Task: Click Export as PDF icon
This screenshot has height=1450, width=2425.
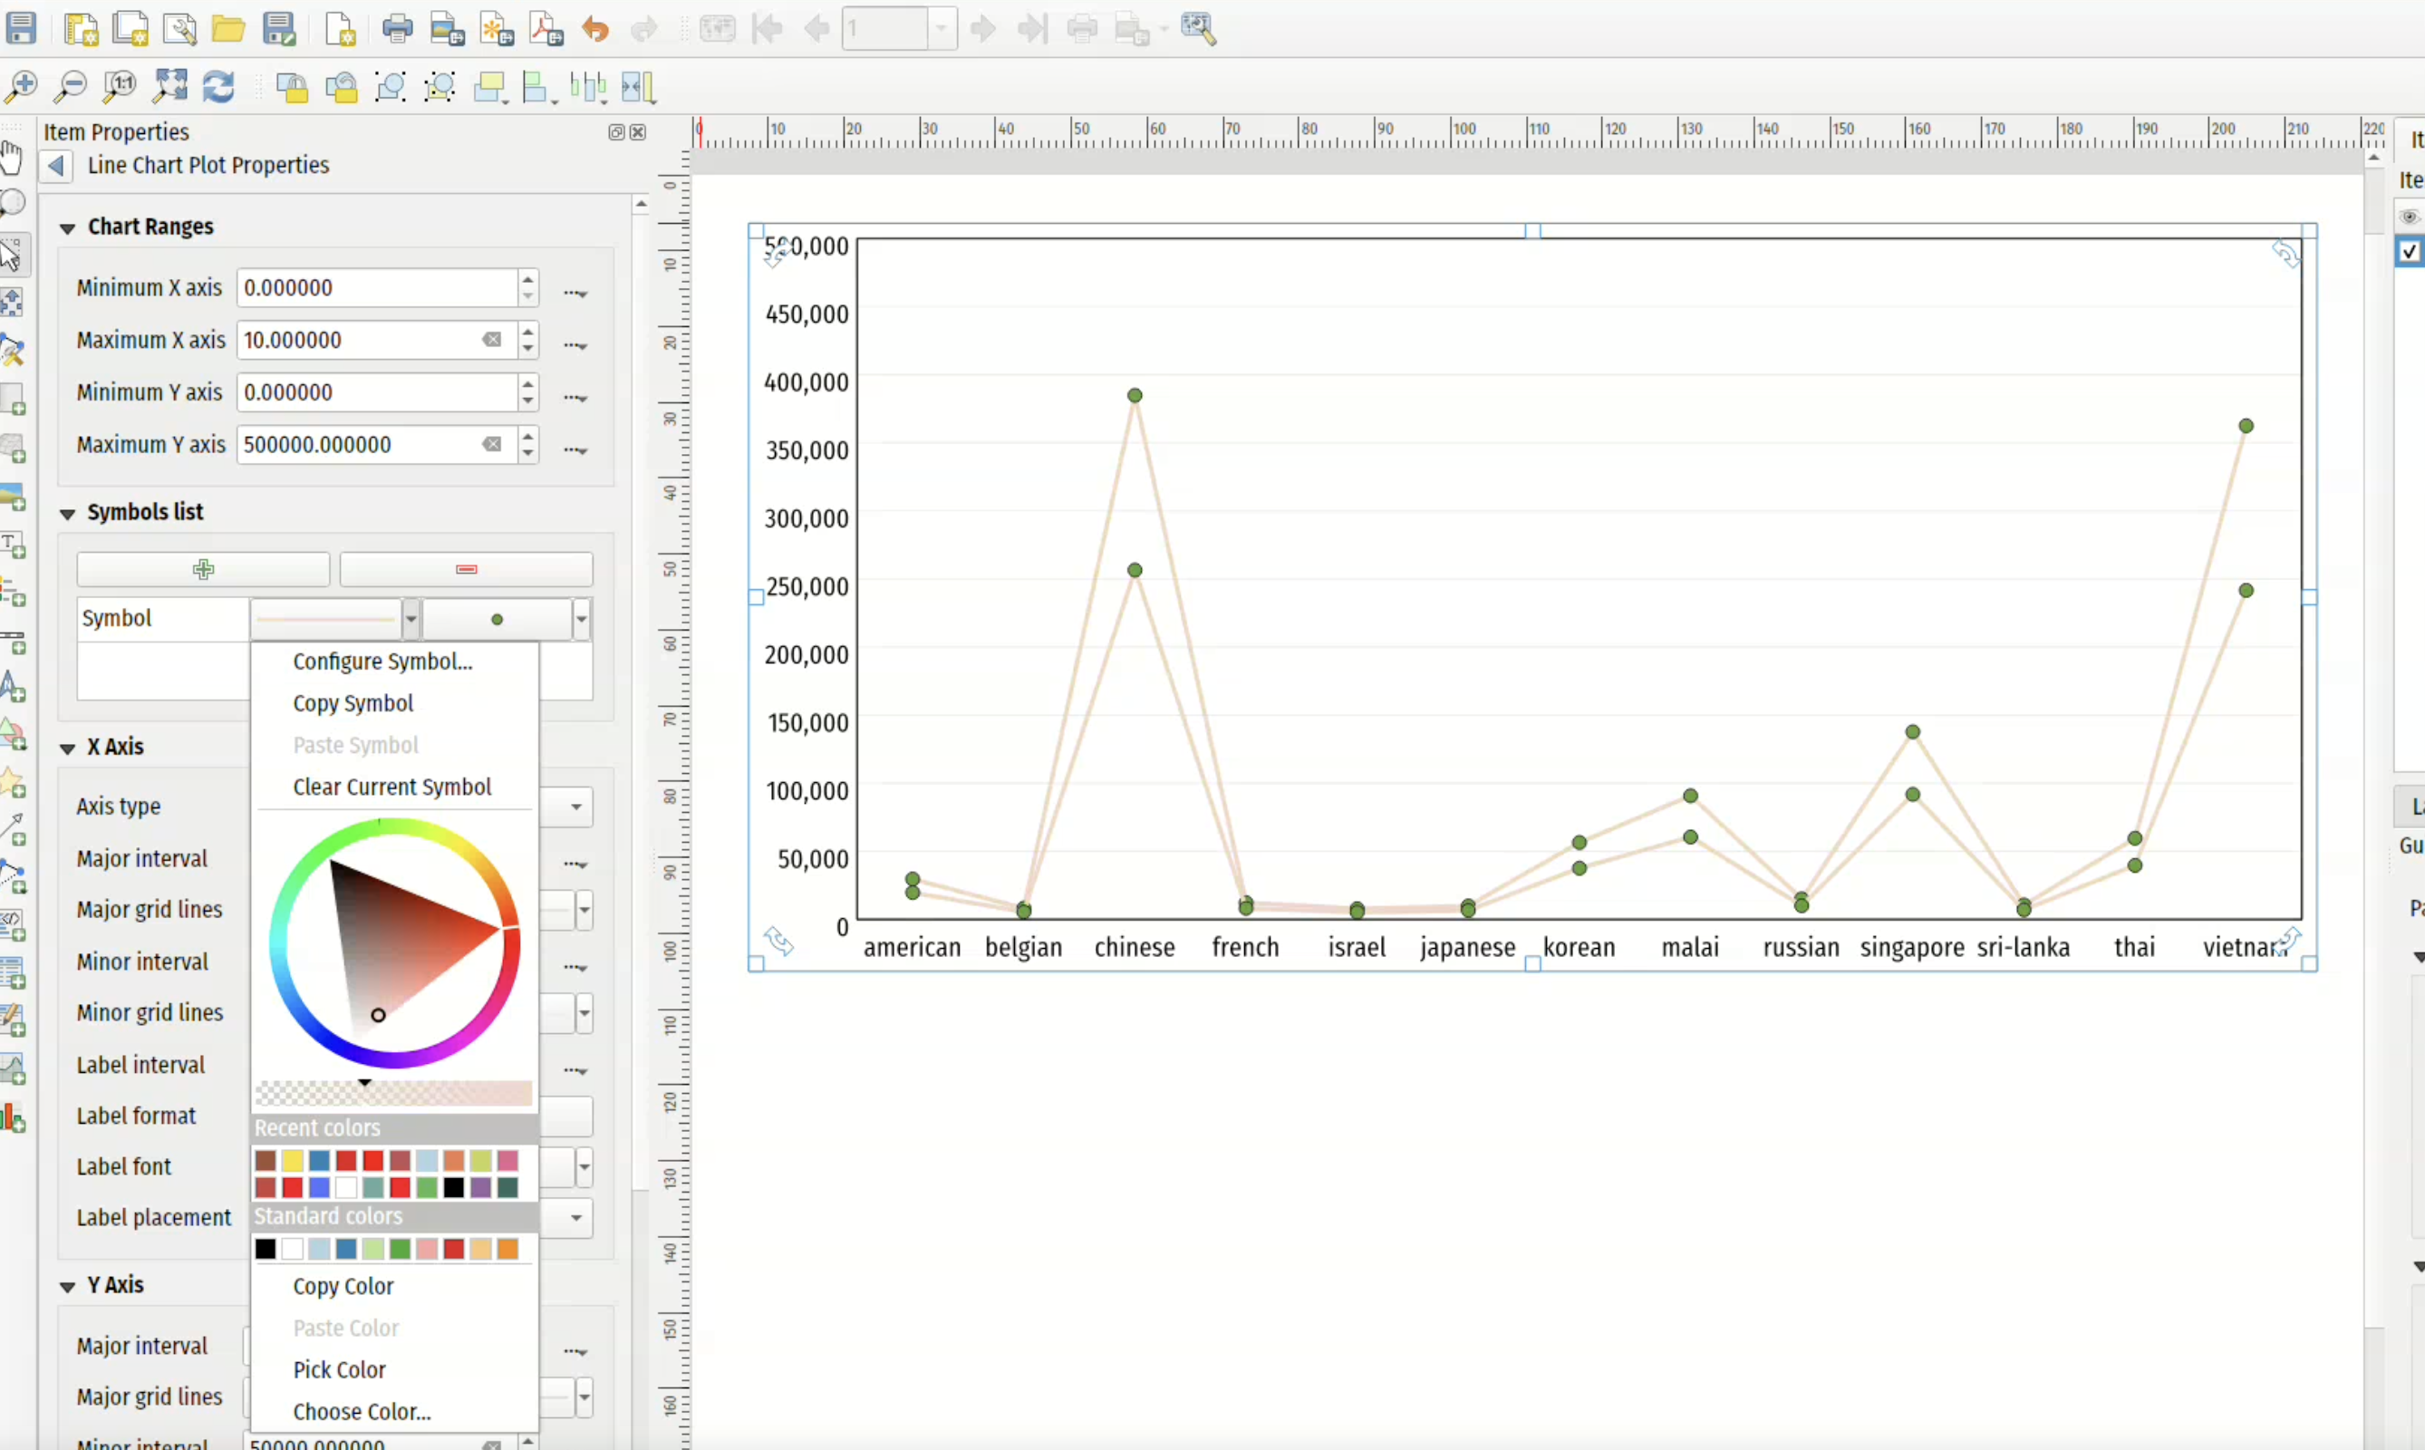Action: [x=546, y=28]
